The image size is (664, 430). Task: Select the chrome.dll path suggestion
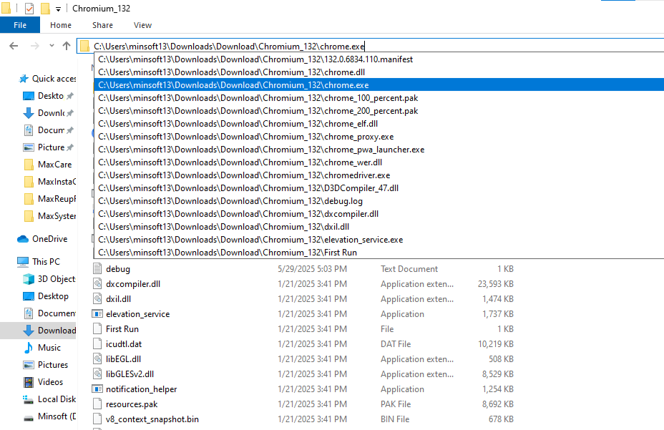379,72
